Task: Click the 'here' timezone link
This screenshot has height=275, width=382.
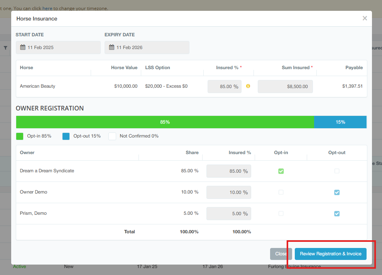Action: click(47, 8)
